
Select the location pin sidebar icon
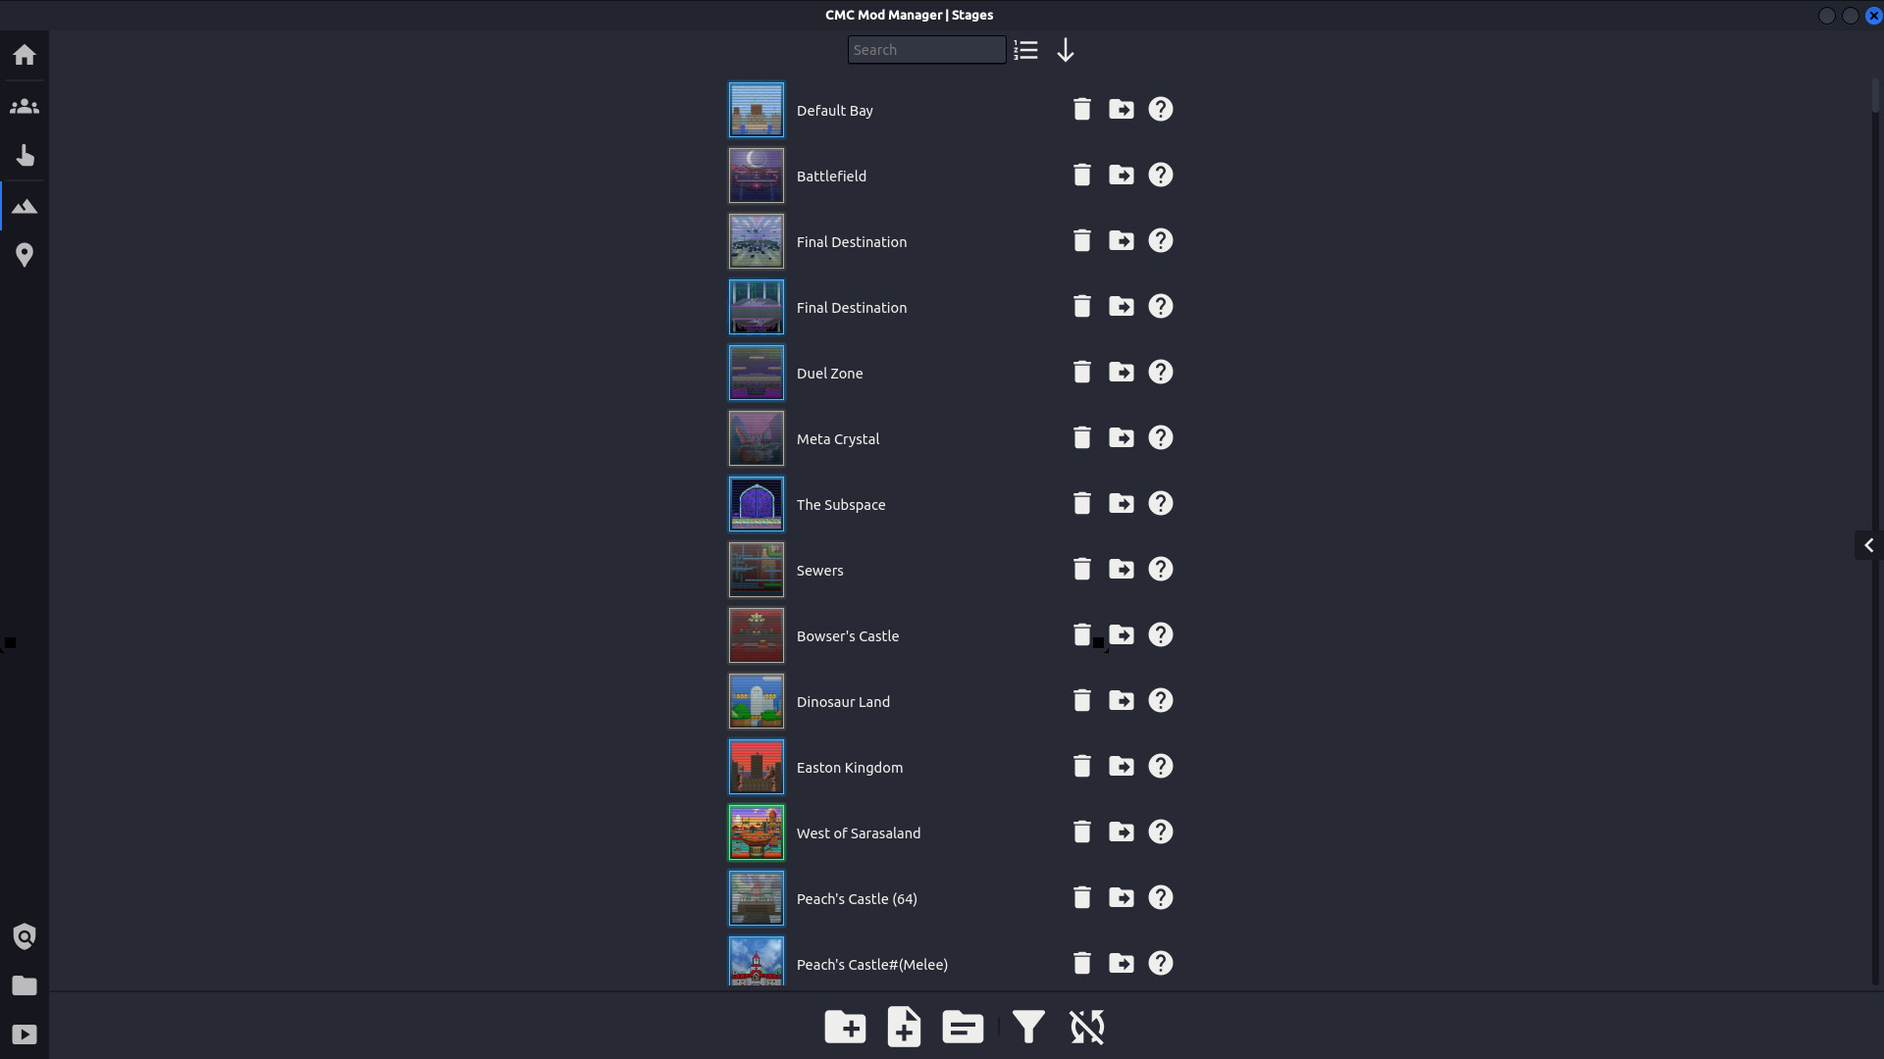(24, 254)
